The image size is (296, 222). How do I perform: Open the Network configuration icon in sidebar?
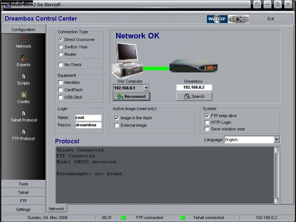pos(23,40)
